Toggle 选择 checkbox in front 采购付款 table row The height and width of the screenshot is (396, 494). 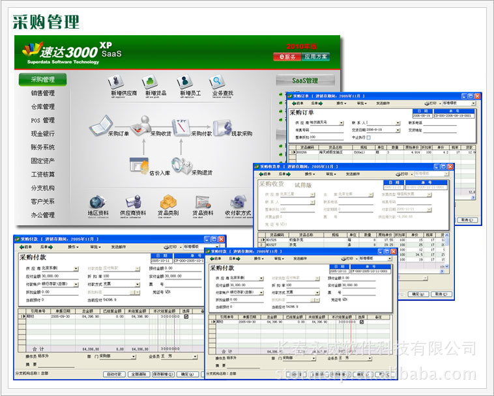pos(362,322)
